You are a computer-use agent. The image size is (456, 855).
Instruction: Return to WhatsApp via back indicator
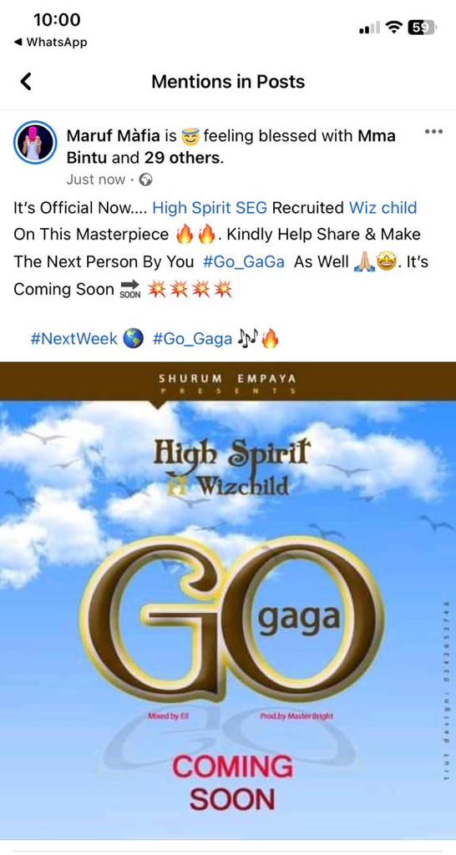[51, 42]
